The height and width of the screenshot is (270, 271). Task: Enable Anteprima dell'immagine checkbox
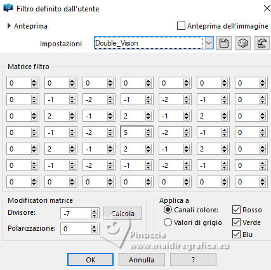click(181, 26)
